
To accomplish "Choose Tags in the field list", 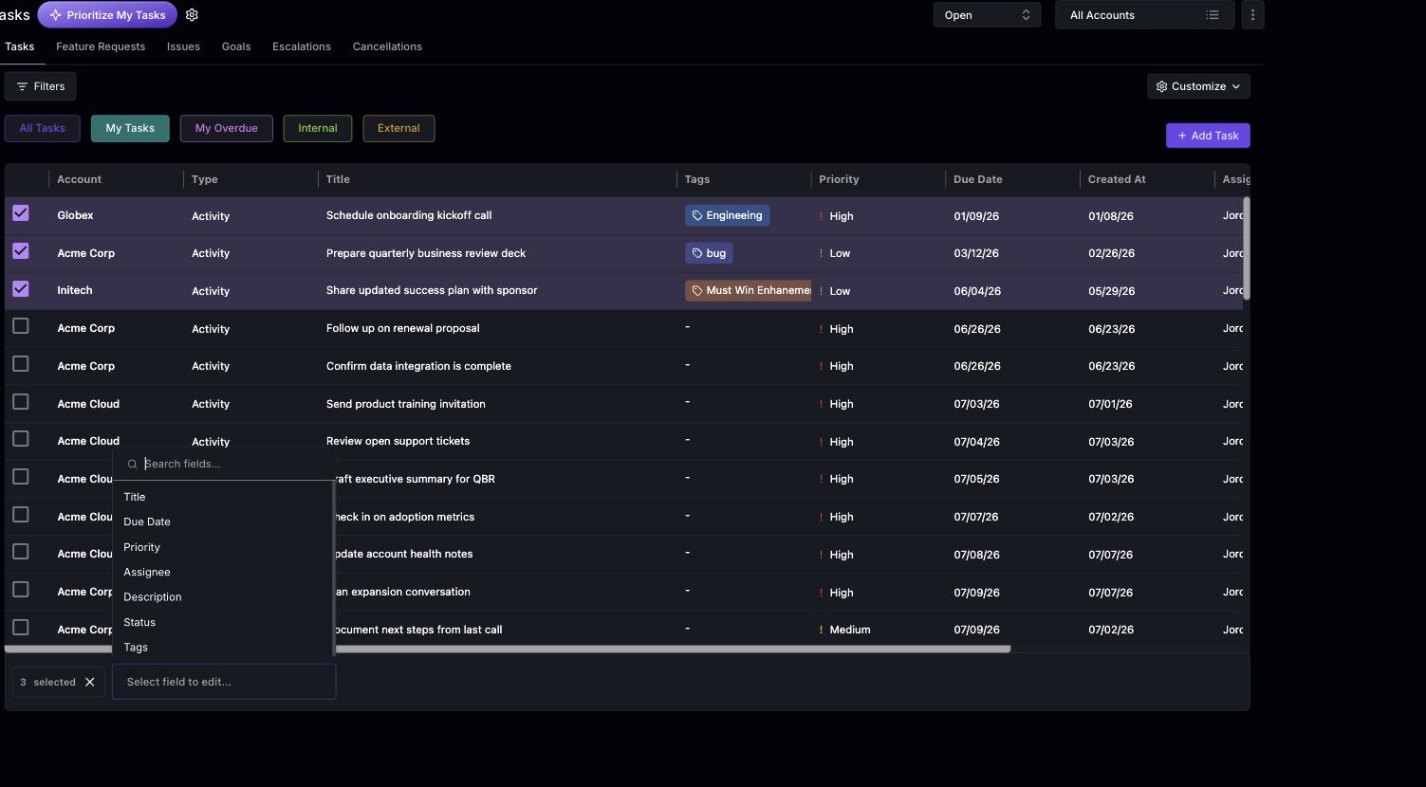I will 223,647.
